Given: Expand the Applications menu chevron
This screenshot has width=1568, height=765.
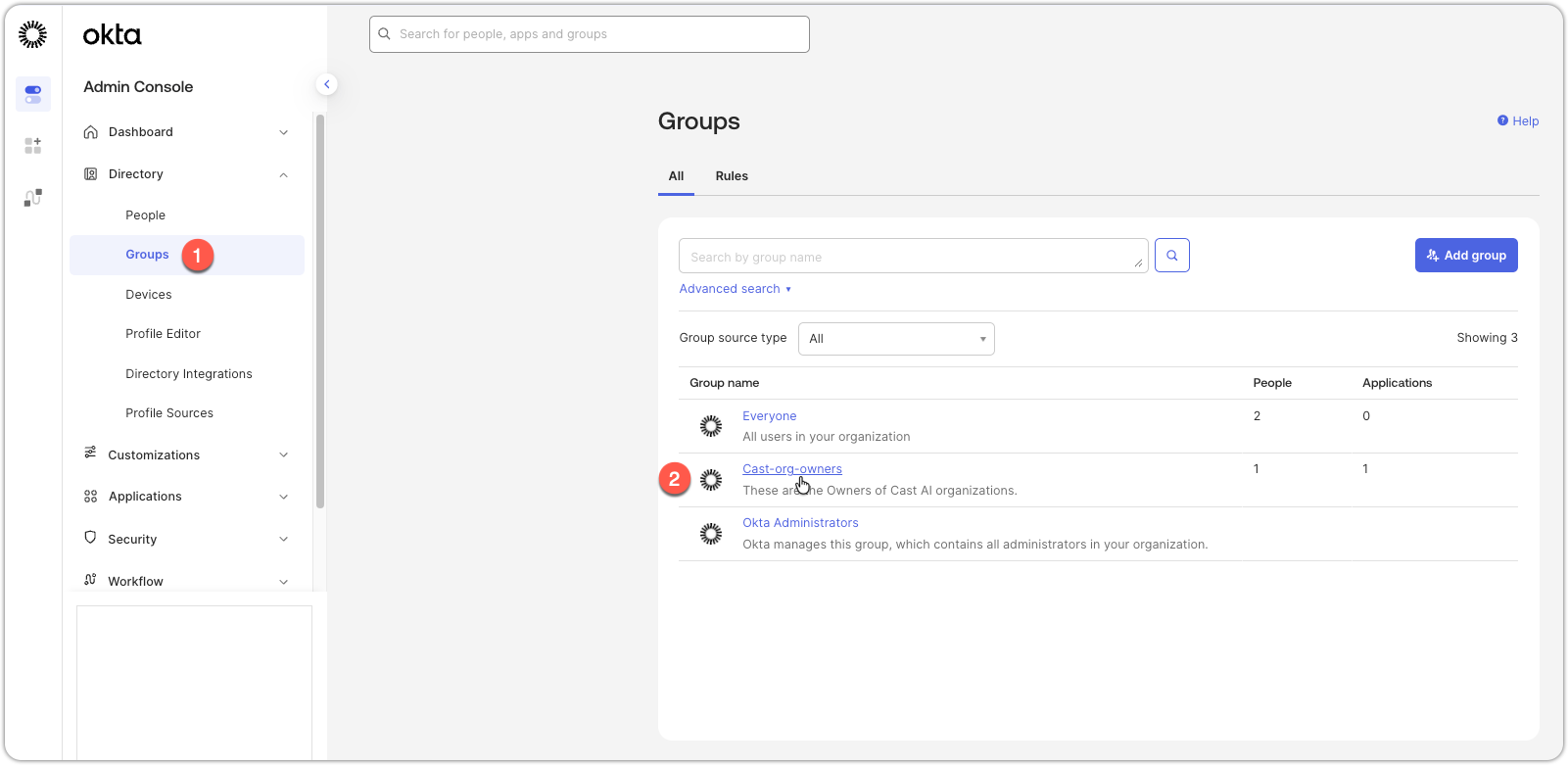Looking at the screenshot, I should pos(284,497).
